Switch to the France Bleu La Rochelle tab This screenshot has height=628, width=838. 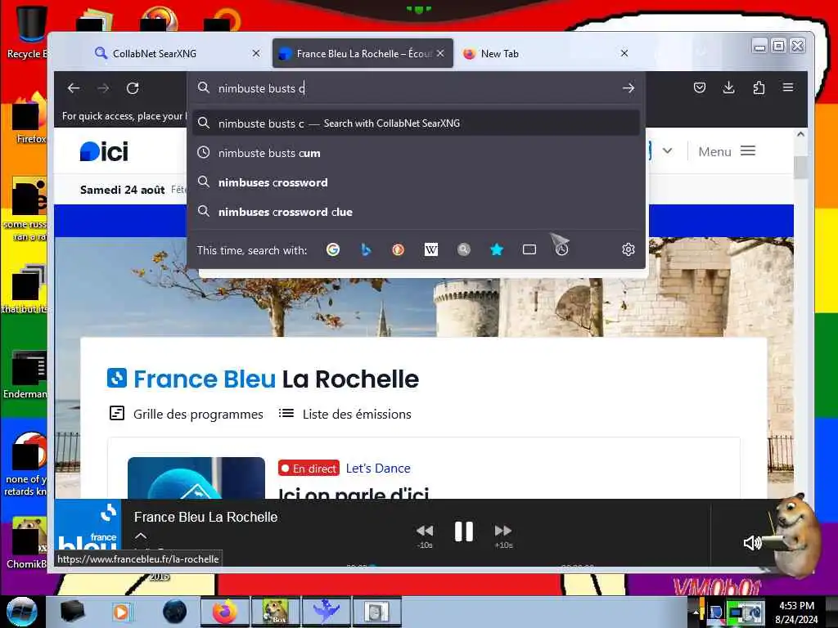point(363,53)
